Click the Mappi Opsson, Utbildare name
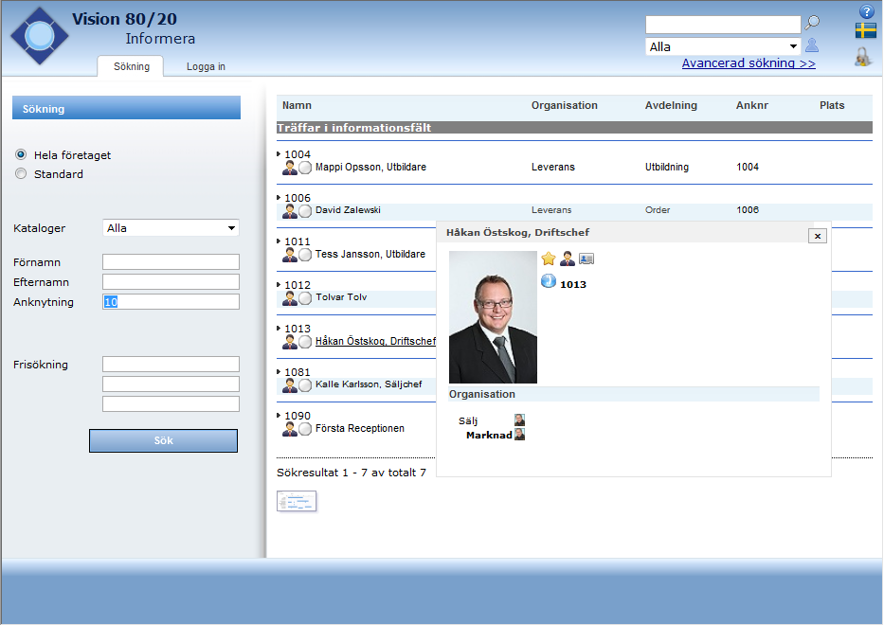This screenshot has width=884, height=625. click(x=370, y=167)
